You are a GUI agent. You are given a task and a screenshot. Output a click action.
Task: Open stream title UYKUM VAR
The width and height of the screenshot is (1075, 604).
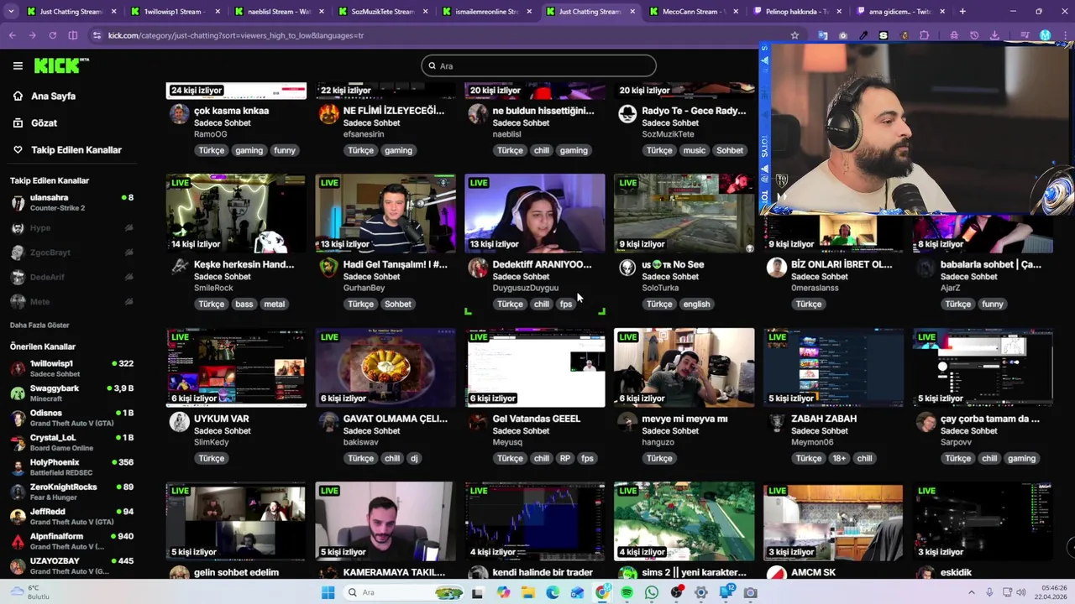pyautogui.click(x=222, y=419)
